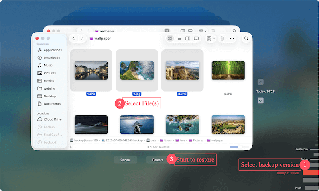Adjust the icon size slider
The width and height of the screenshot is (319, 191).
pyautogui.click(x=234, y=147)
